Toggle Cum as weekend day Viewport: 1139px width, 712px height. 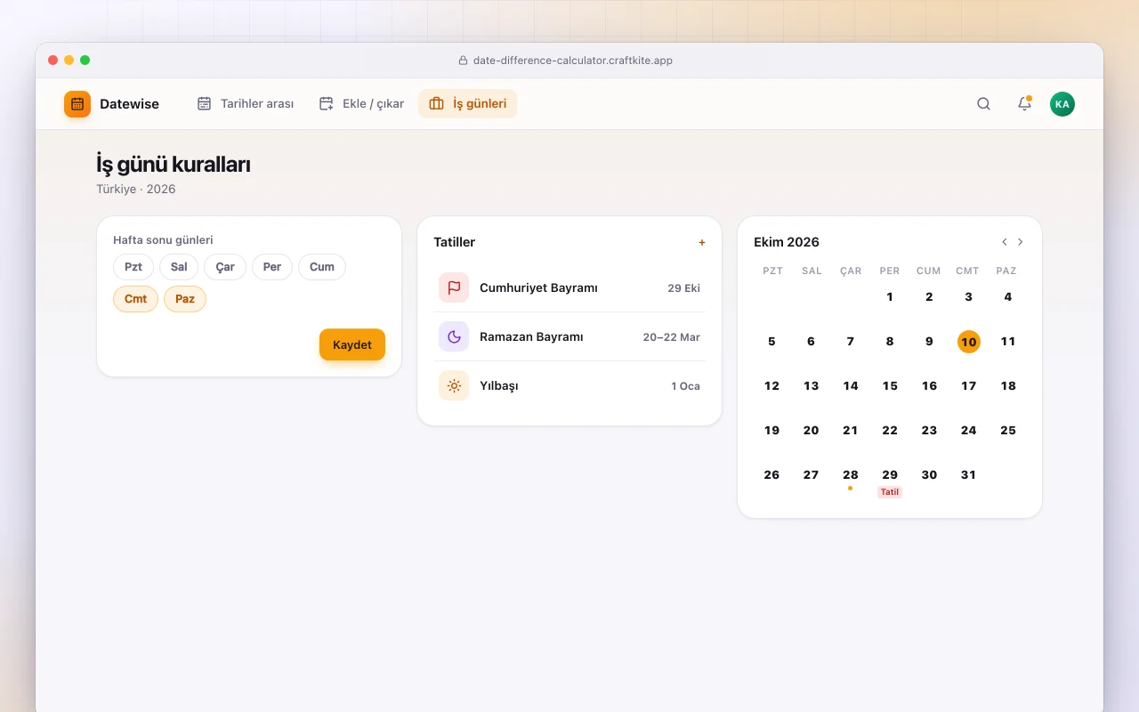(x=322, y=267)
